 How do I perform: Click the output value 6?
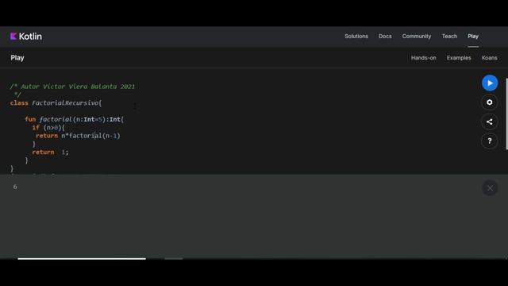(15, 187)
